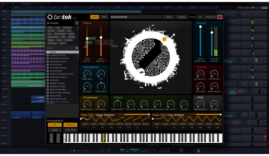Click gear icon beside Avionics preset

click(x=48, y=80)
